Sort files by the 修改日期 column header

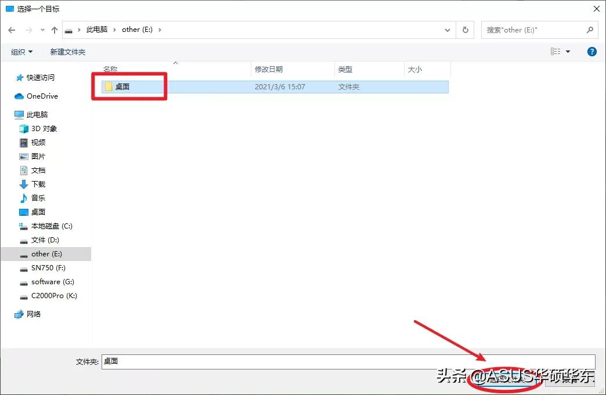(269, 69)
